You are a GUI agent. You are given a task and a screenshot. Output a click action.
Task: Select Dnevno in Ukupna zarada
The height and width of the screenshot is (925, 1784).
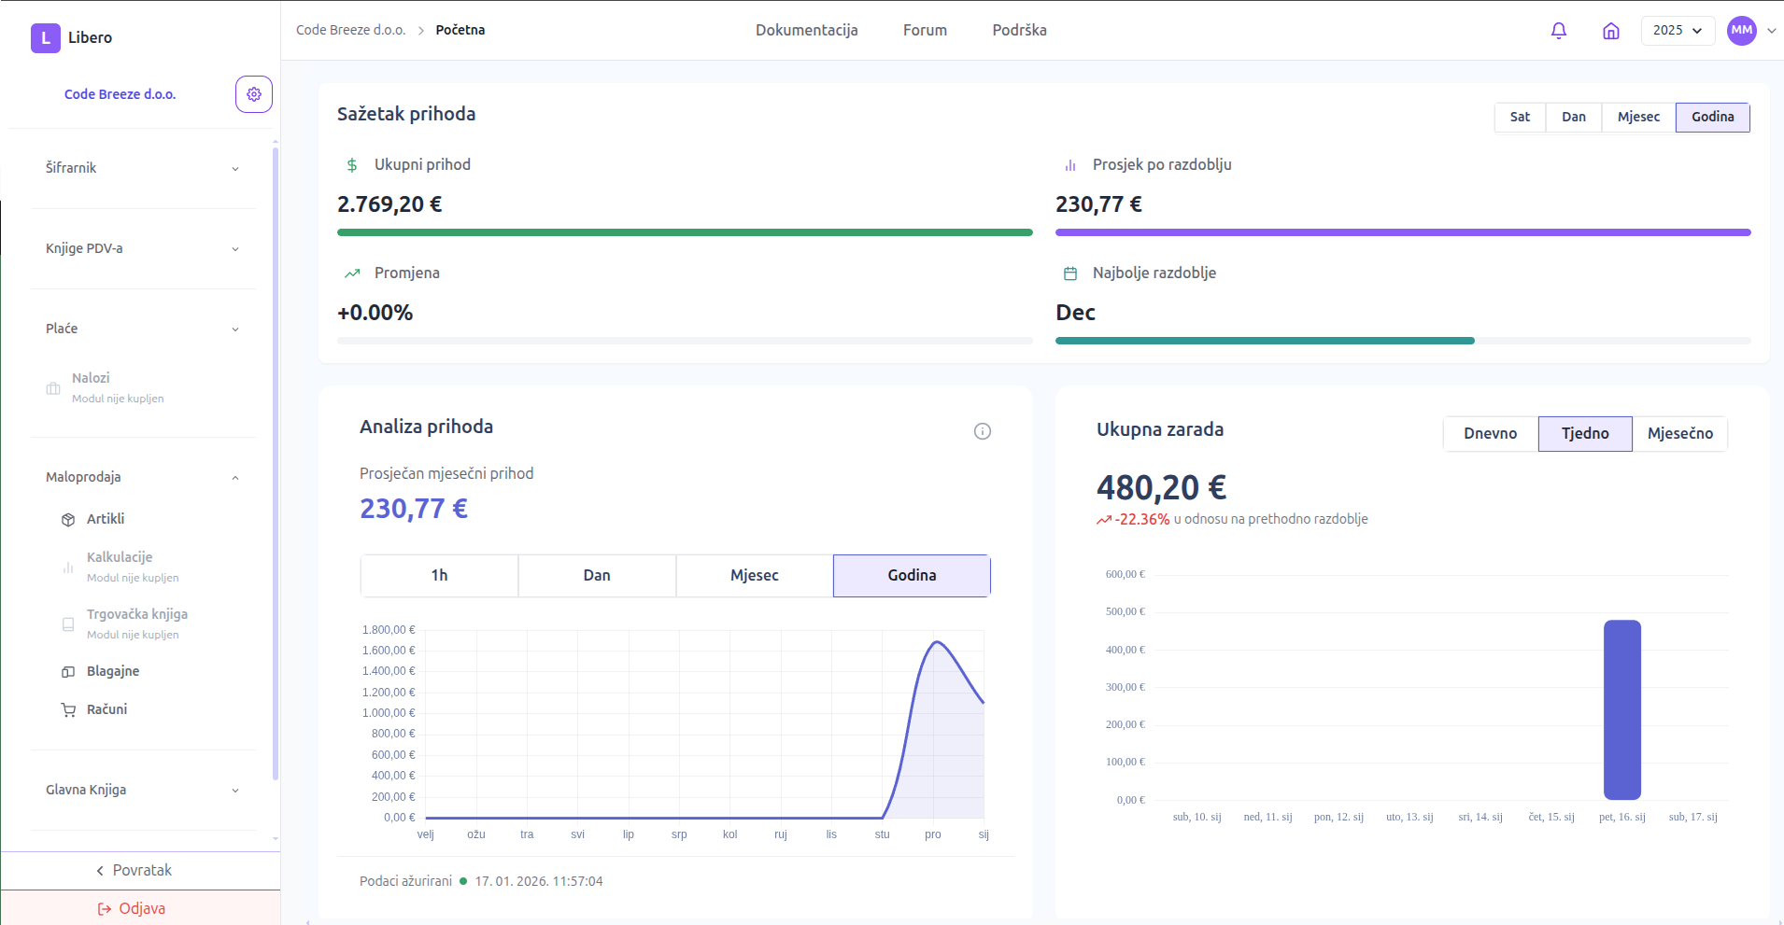click(1490, 434)
